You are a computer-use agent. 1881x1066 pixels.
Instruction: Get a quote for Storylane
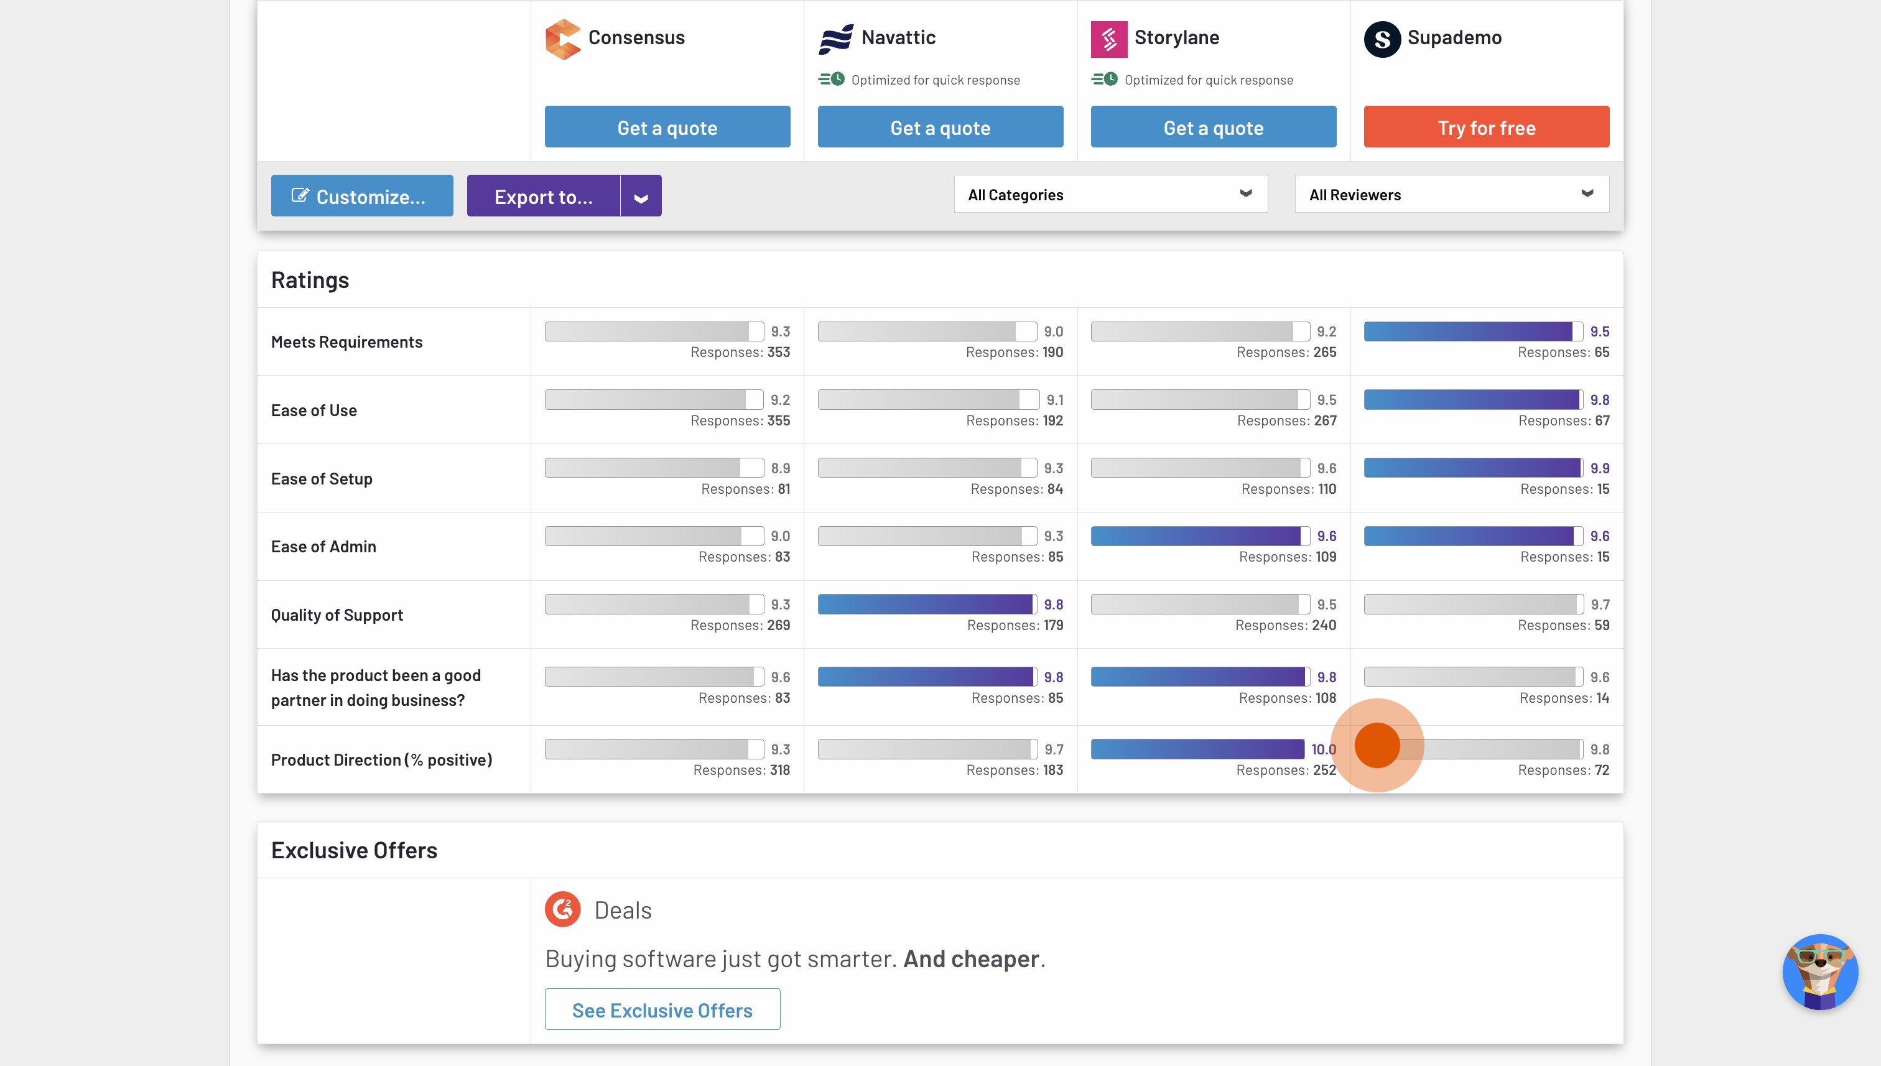coord(1213,127)
